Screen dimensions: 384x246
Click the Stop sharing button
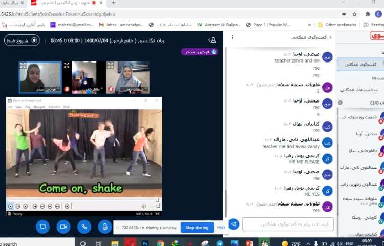[x=197, y=228]
